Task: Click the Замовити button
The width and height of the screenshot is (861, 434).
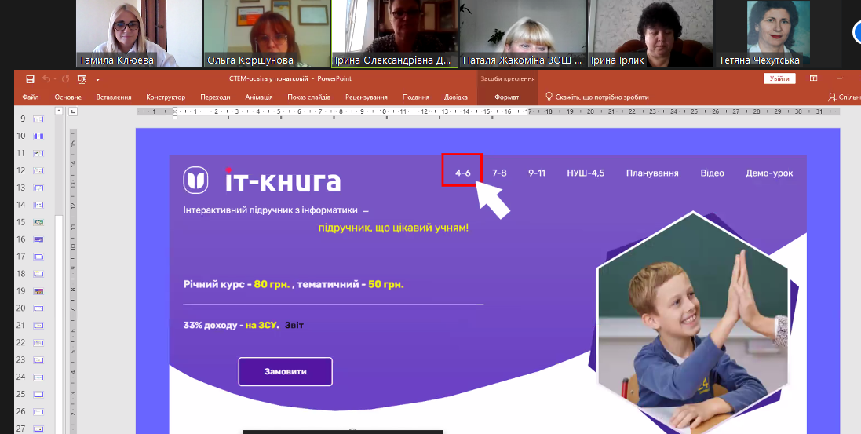Action: coord(286,372)
